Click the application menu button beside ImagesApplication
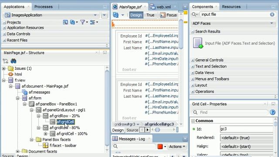This screenshot has width=279, height=157. tap(105, 15)
